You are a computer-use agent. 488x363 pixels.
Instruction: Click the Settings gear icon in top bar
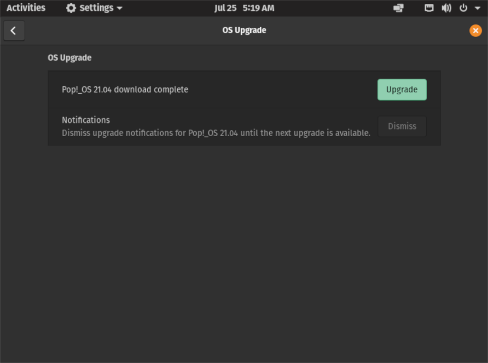point(71,8)
